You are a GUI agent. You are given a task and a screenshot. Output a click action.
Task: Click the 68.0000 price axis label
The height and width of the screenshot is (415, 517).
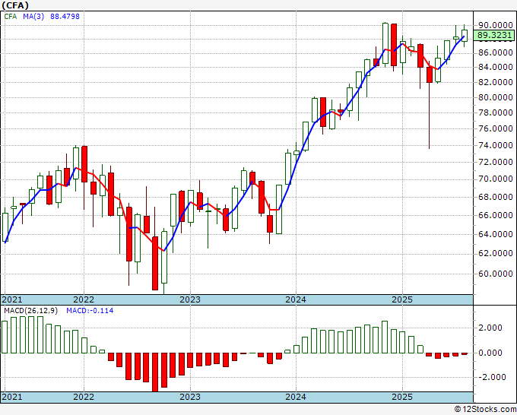495,197
